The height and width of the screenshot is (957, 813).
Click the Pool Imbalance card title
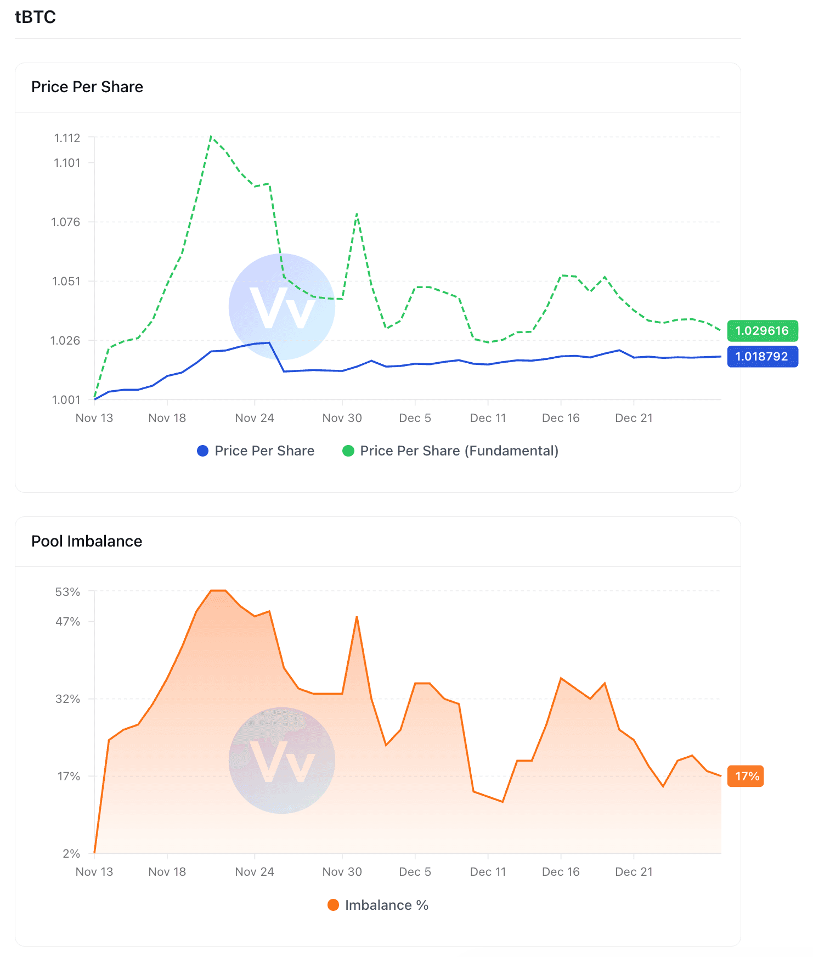click(87, 541)
